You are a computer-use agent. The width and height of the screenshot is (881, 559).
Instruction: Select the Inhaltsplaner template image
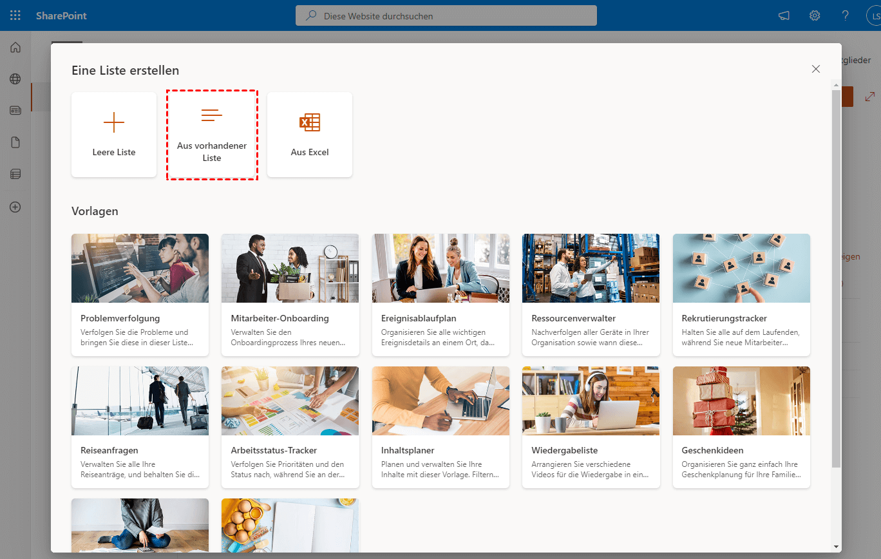(x=440, y=401)
